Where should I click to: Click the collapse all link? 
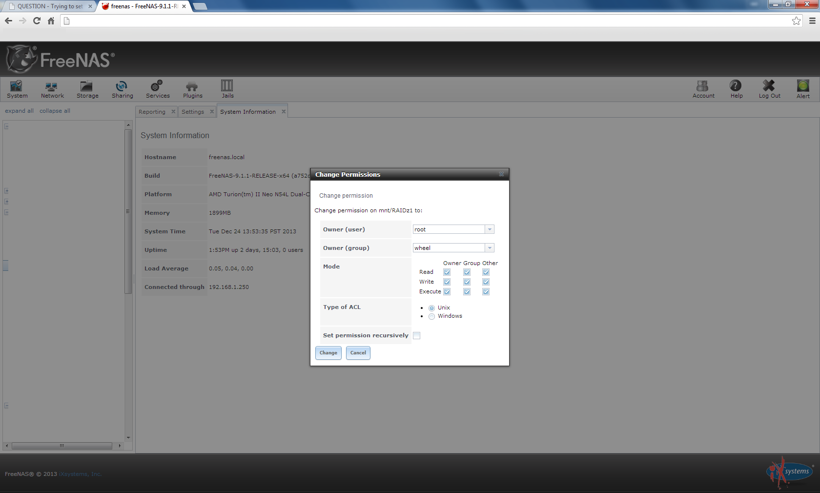coord(55,111)
